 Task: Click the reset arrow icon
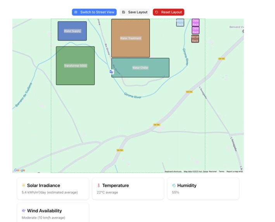[x=157, y=12]
